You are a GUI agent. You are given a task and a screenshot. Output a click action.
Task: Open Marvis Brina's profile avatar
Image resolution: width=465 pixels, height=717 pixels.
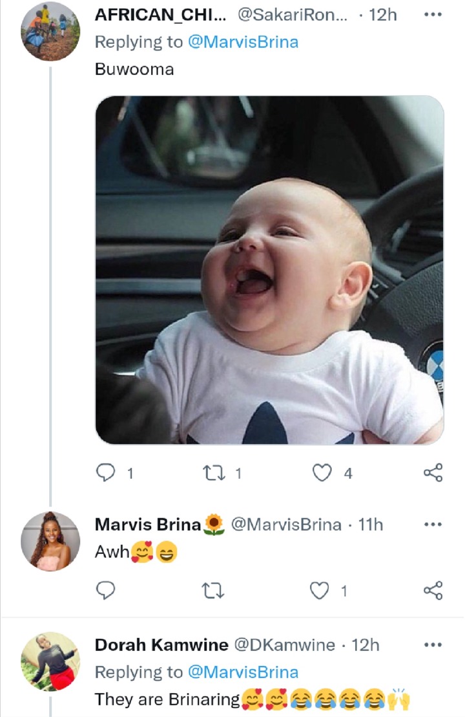[x=50, y=541]
